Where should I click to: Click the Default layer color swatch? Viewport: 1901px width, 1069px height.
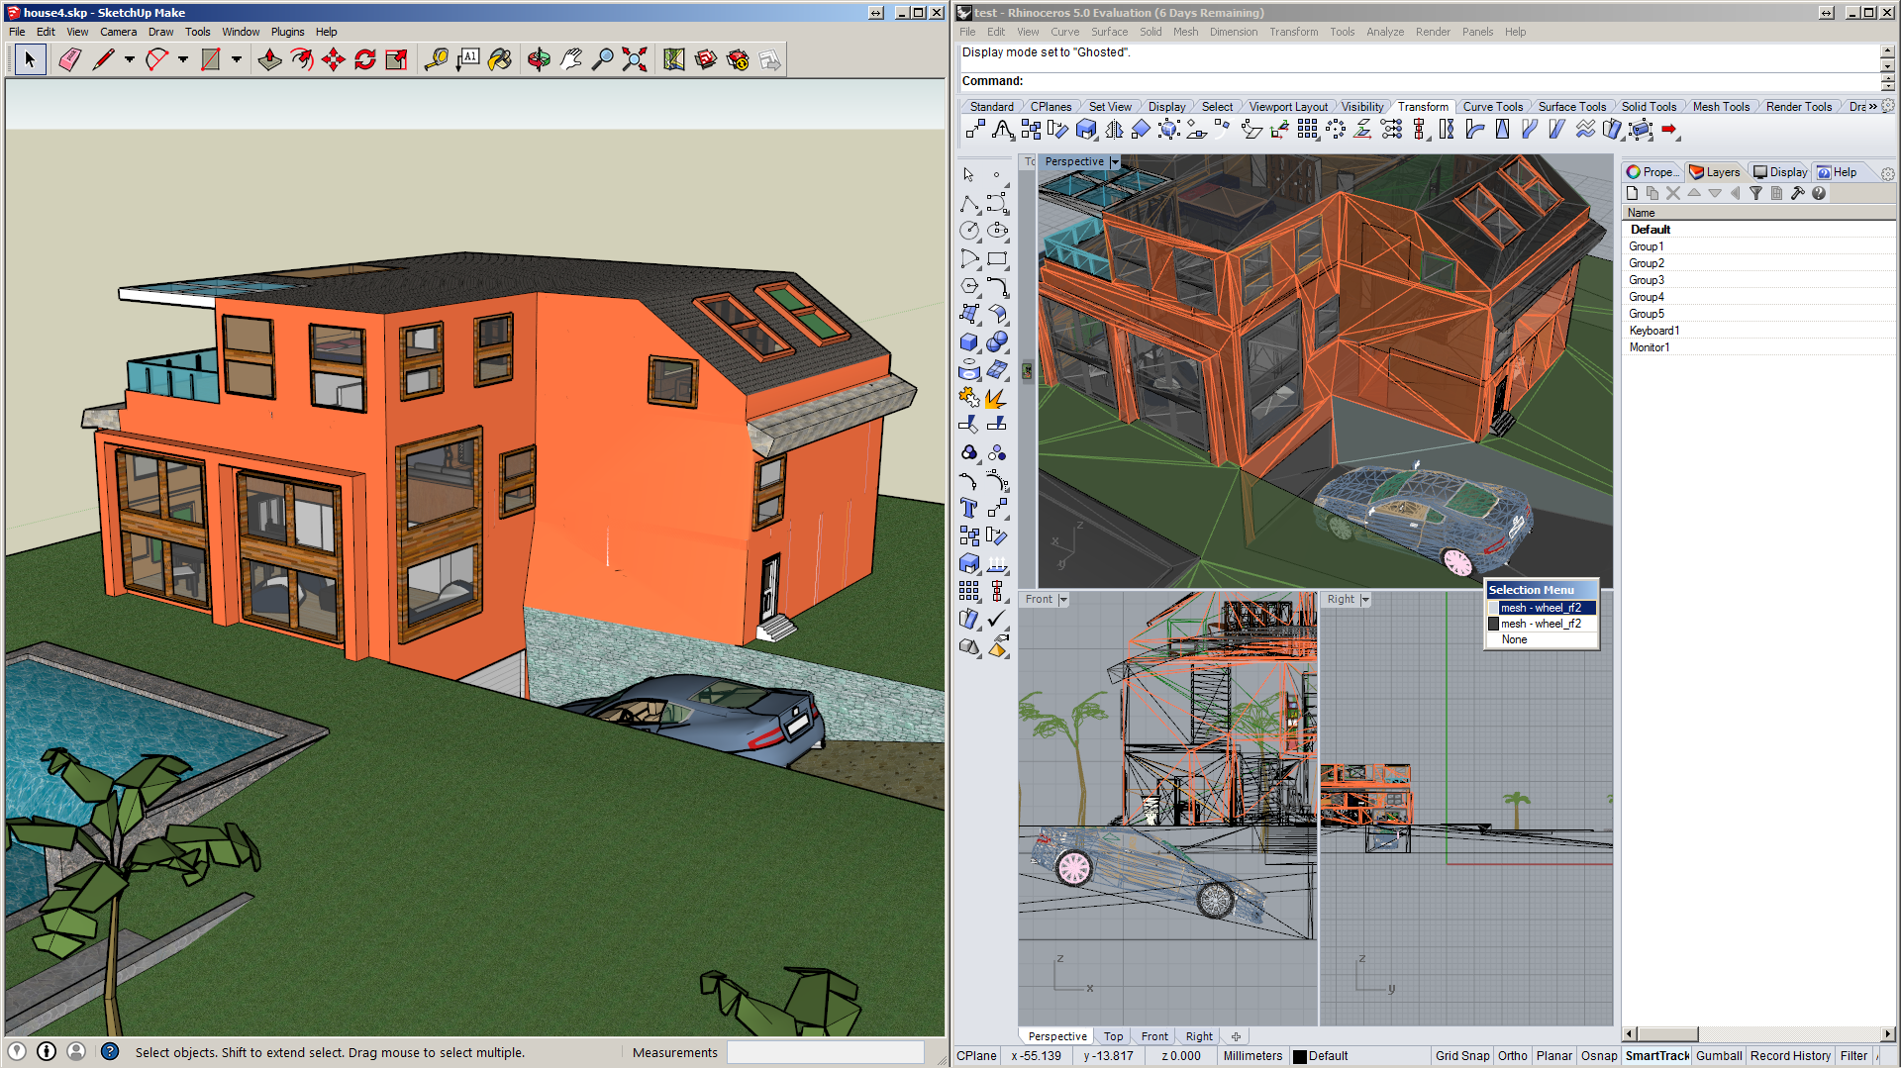[1300, 1056]
